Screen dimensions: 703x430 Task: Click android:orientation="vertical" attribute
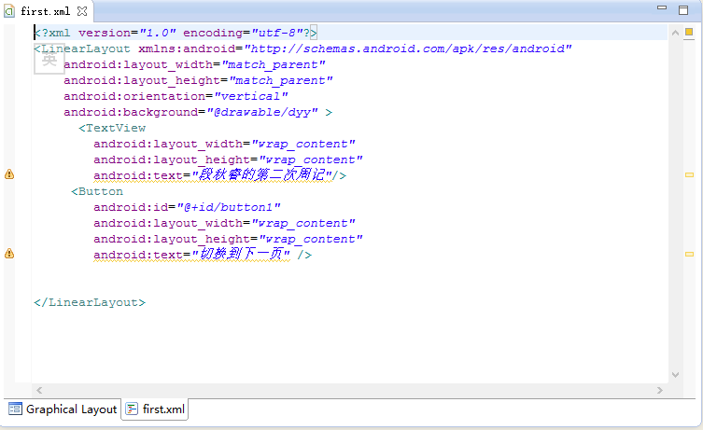(x=176, y=96)
